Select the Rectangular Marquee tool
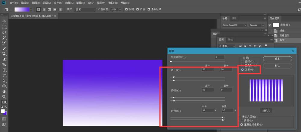Image resolution: width=301 pixels, height=132 pixels. tap(4, 27)
